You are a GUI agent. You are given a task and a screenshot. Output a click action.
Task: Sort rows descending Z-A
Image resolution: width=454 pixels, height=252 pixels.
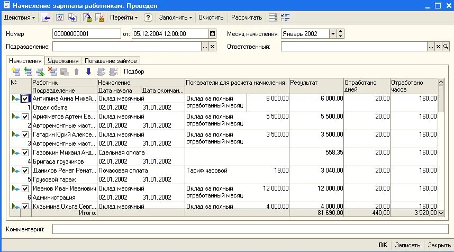pos(113,71)
